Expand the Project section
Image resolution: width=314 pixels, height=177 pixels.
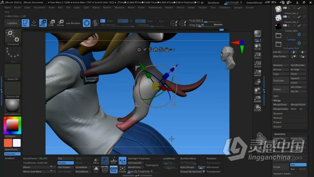(277, 122)
